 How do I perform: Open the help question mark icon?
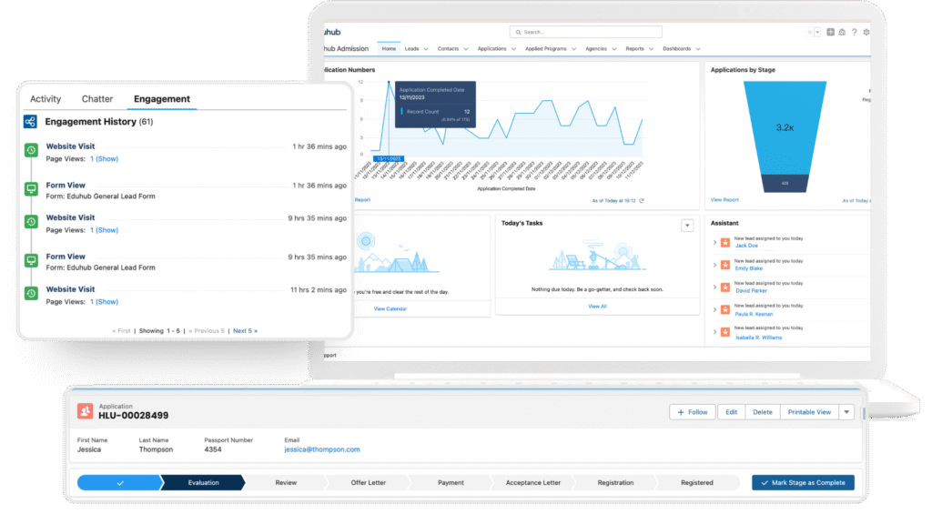(x=854, y=32)
